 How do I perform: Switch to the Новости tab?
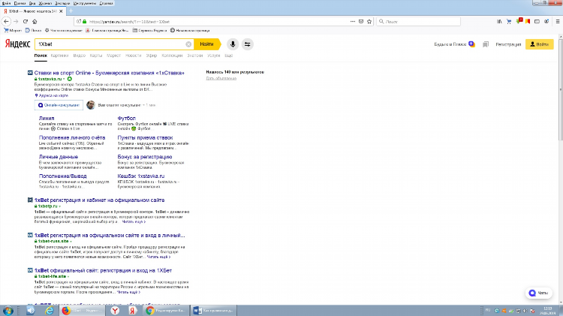click(133, 56)
